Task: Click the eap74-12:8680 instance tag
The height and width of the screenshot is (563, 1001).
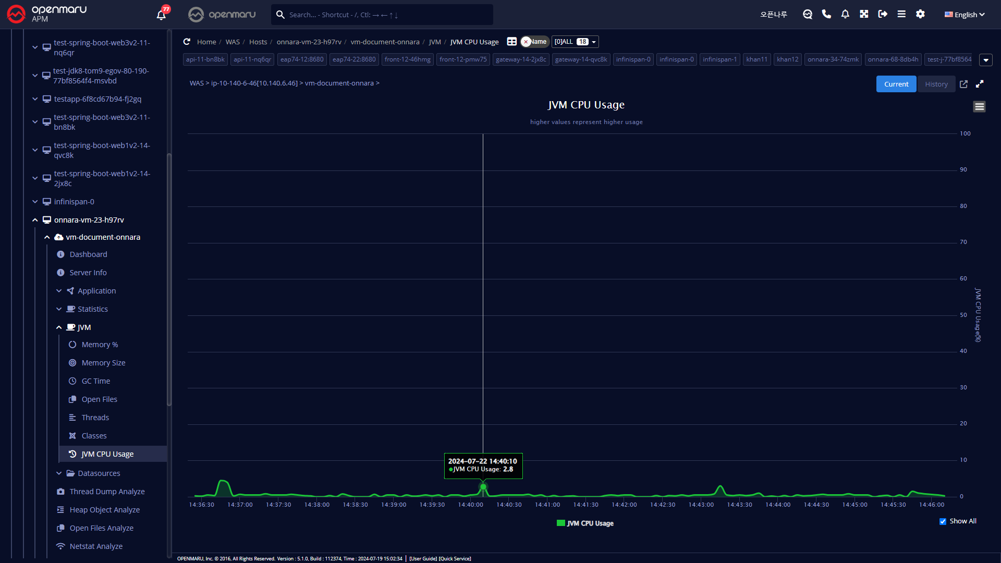Action: point(302,59)
